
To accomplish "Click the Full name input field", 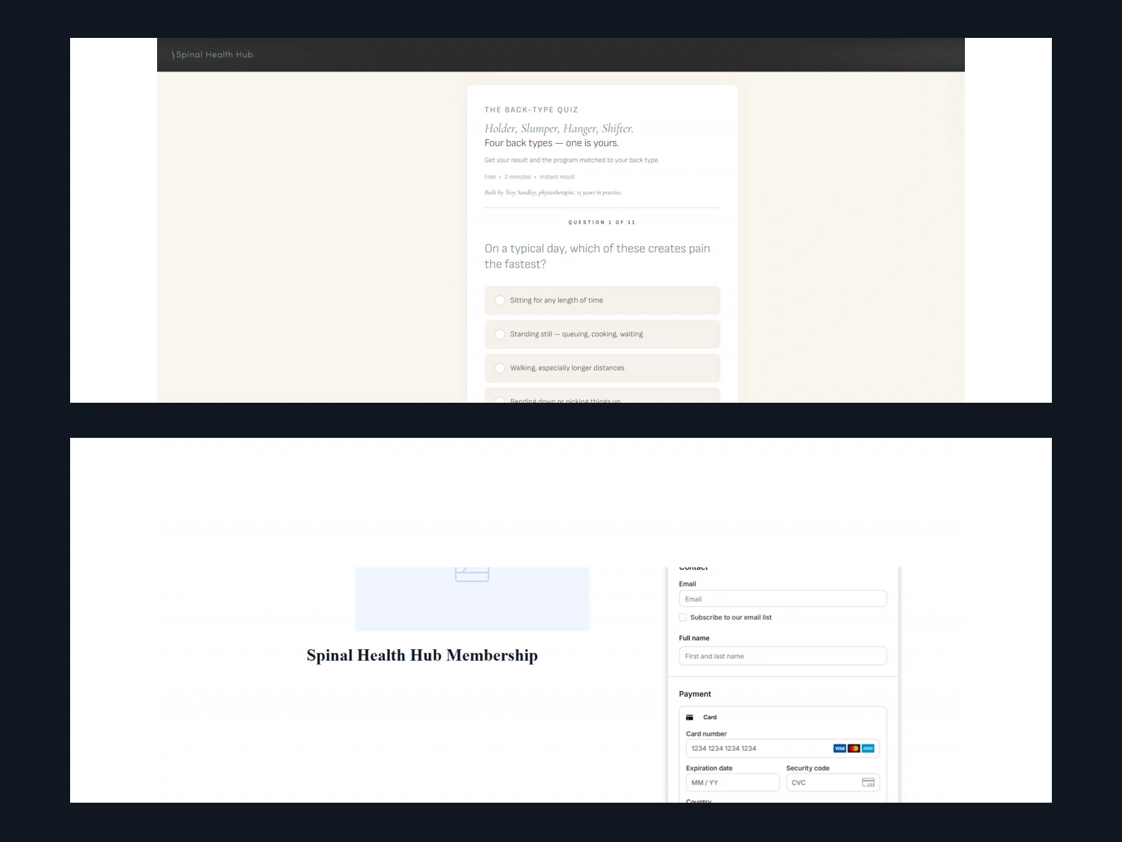I will click(783, 656).
